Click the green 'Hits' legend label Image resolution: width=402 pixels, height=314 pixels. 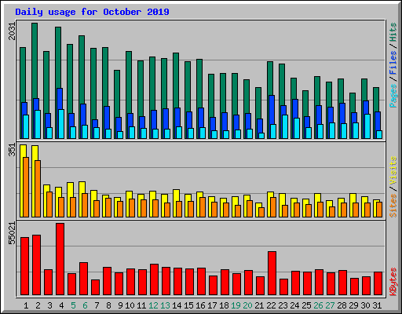(393, 32)
